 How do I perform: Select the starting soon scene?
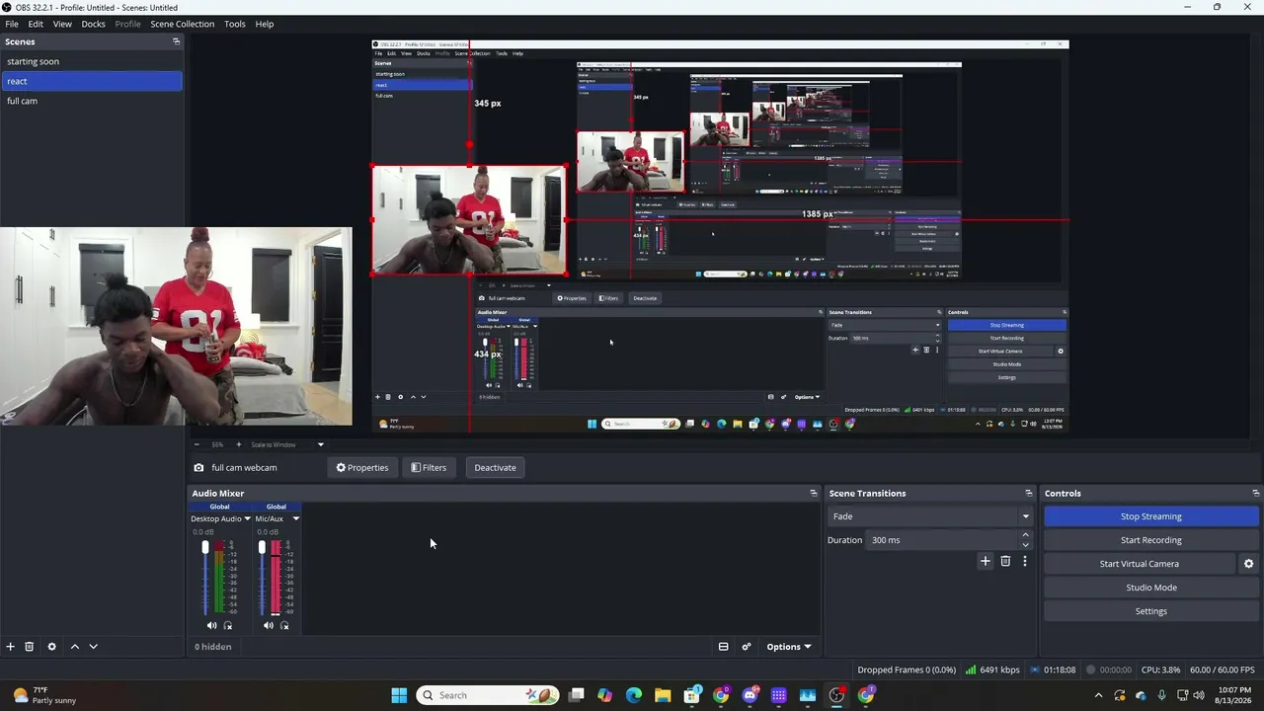pos(91,61)
